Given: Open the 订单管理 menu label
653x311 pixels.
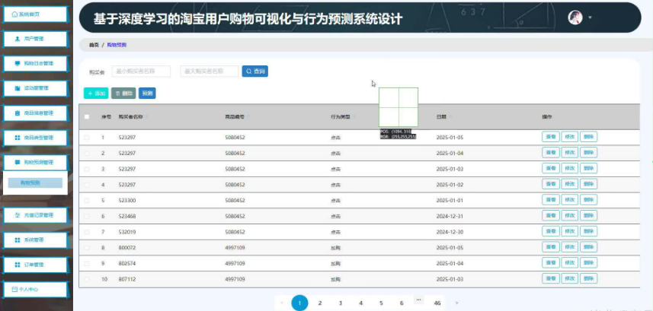Looking at the screenshot, I should coord(34,265).
